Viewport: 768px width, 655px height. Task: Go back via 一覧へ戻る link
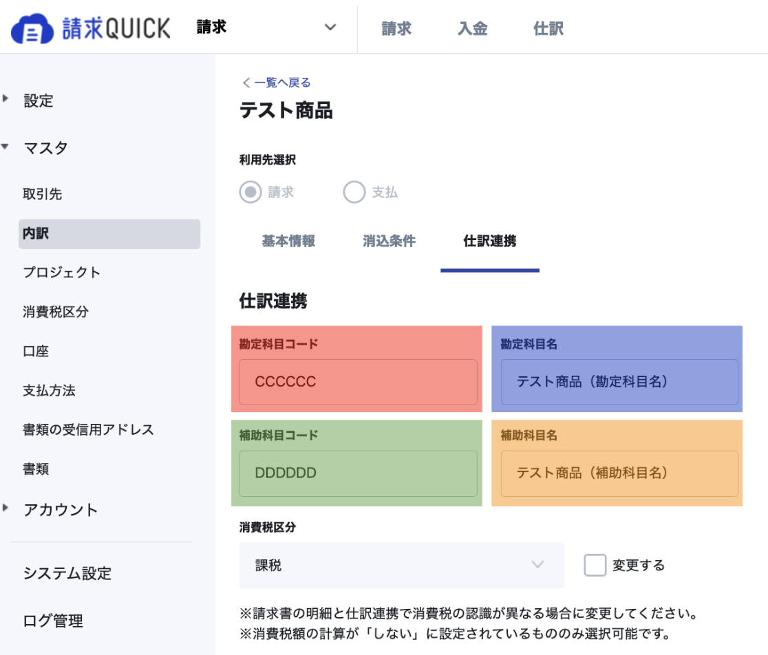coord(277,83)
